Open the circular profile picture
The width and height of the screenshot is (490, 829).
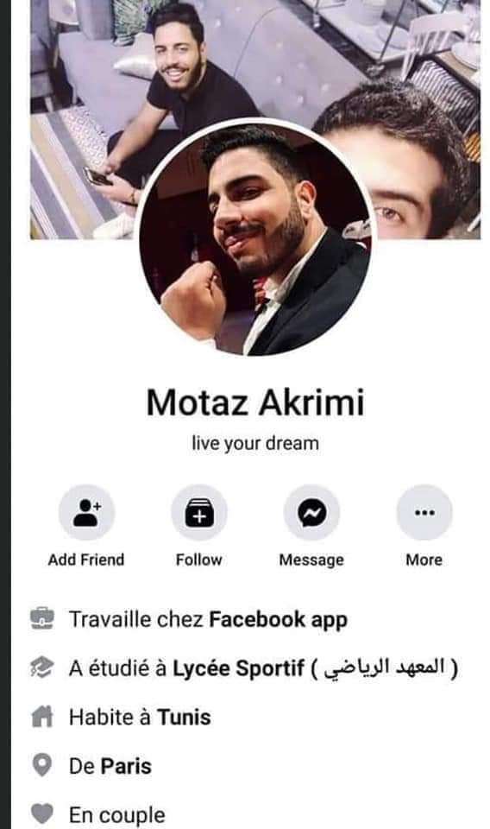point(255,238)
